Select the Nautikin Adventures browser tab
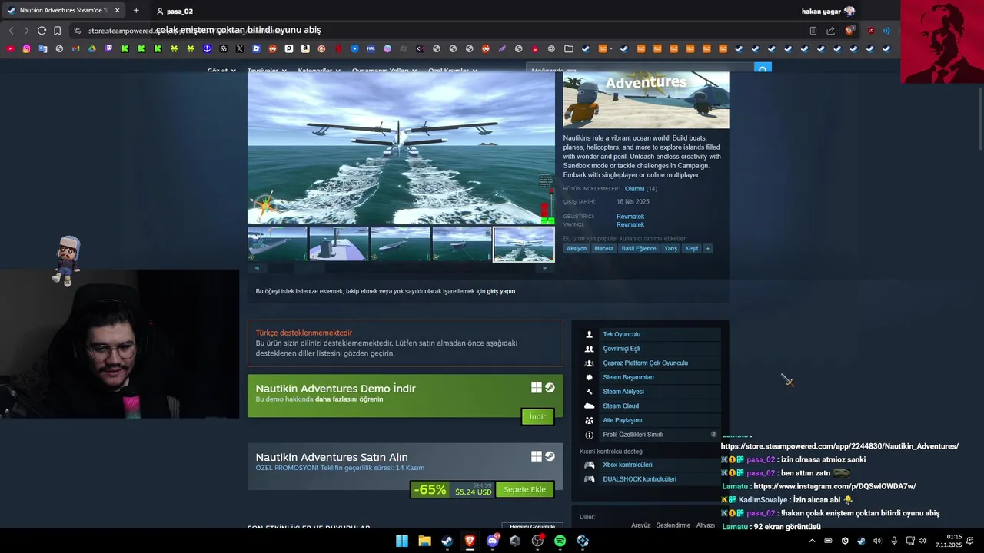984x553 pixels. [63, 11]
